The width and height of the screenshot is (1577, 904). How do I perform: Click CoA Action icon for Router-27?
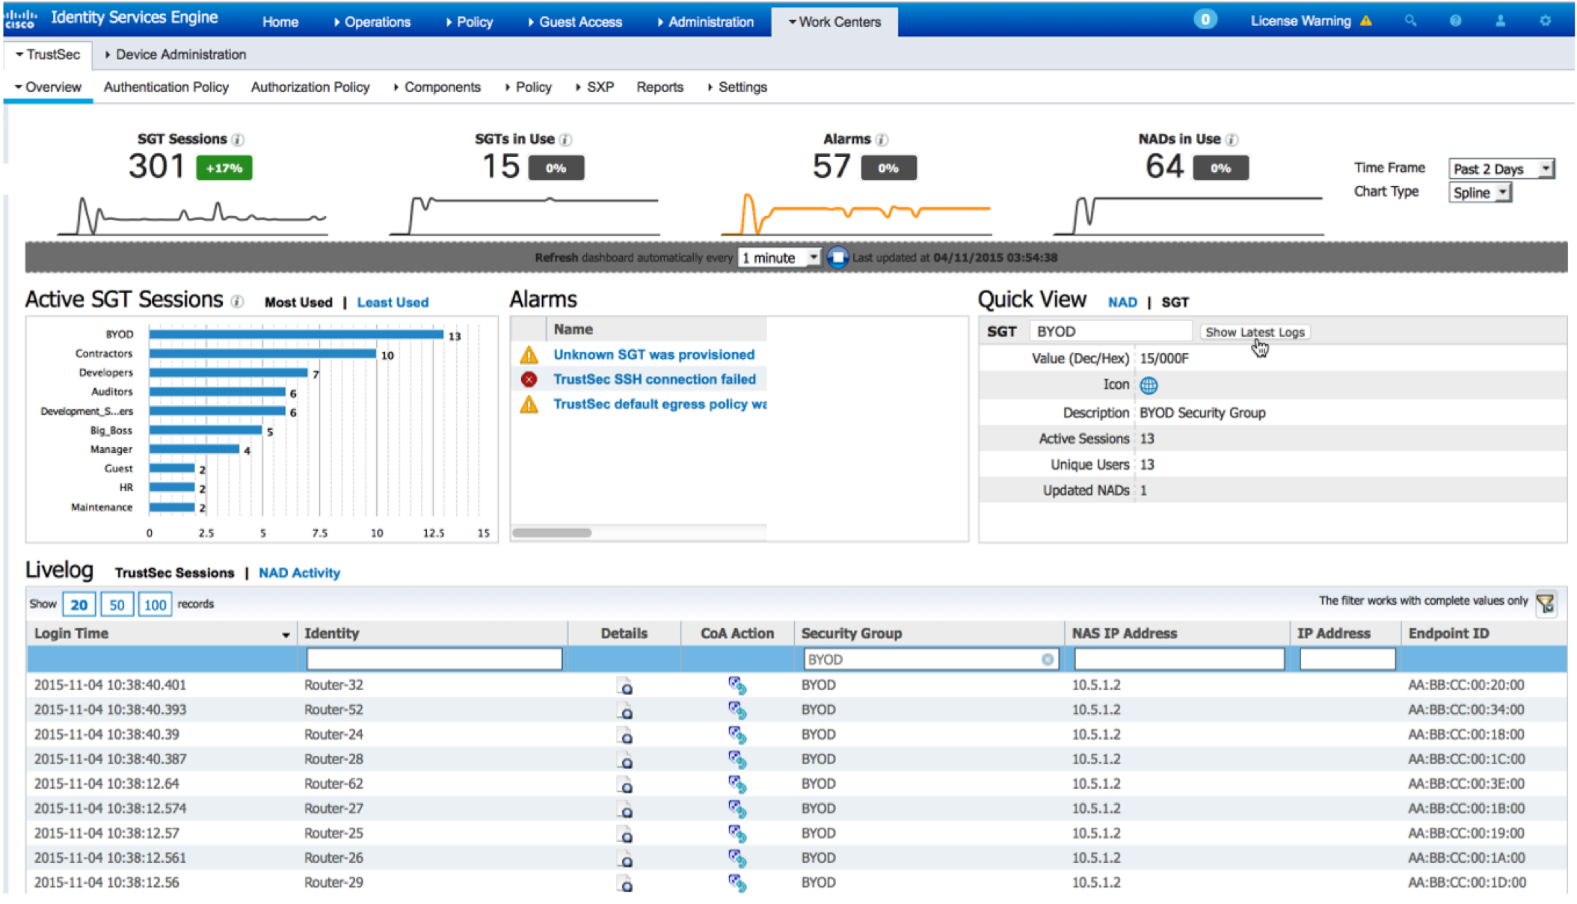point(737,809)
